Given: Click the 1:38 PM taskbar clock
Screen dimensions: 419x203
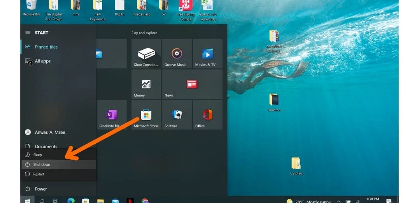Looking at the screenshot, I should coord(372,200).
